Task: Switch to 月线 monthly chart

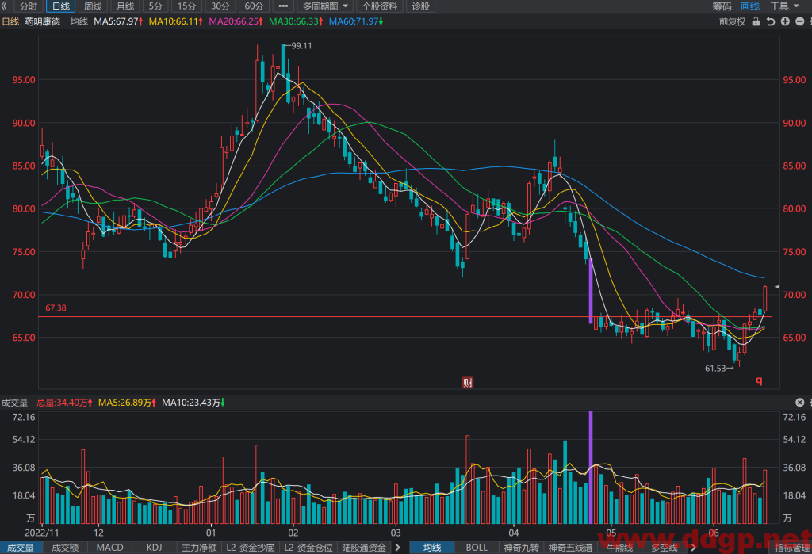Action: tap(125, 6)
